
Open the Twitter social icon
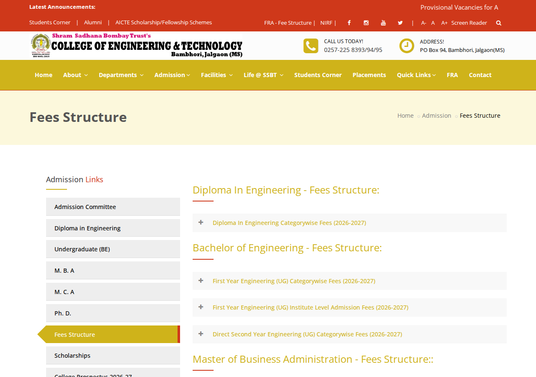pos(400,23)
